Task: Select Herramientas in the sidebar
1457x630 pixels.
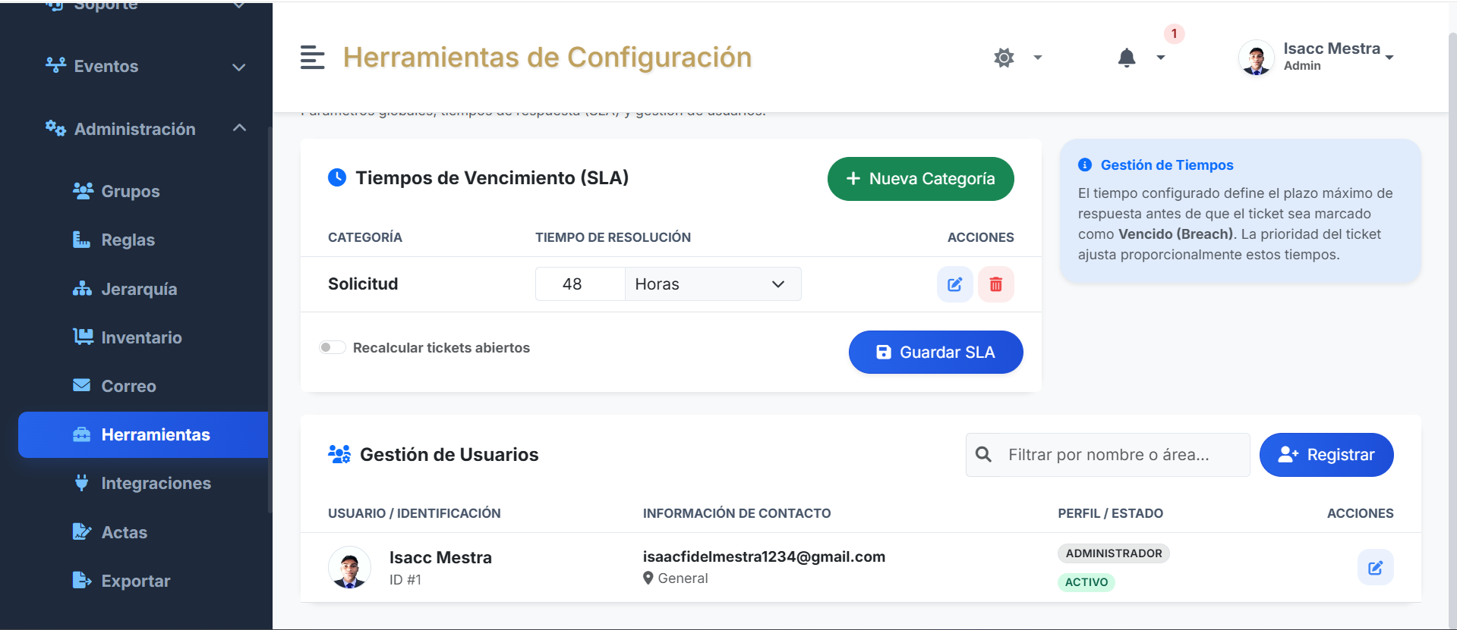Action: click(x=143, y=434)
